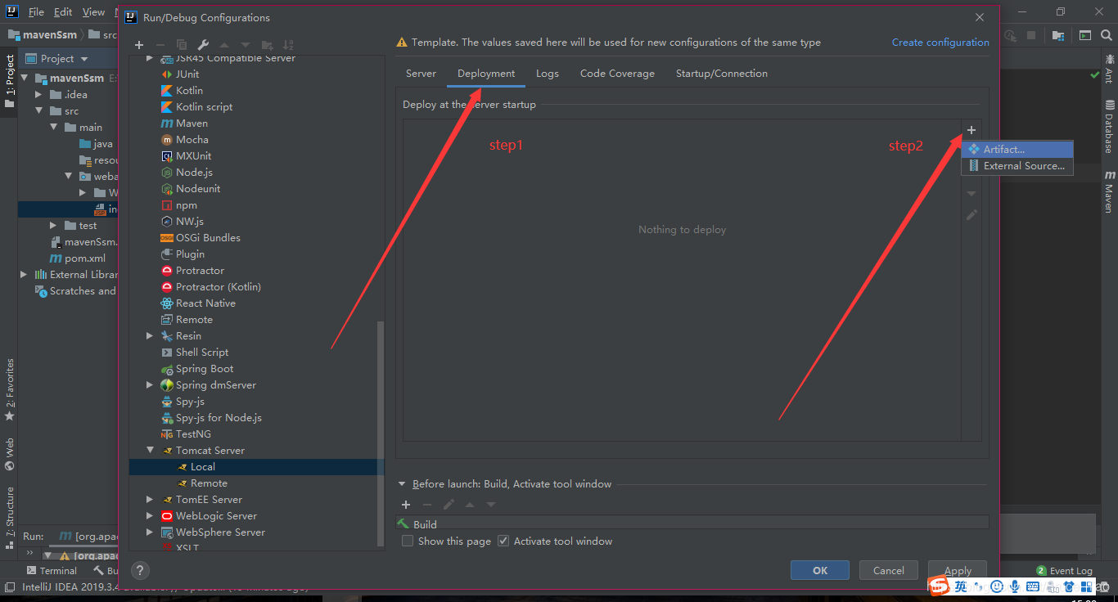Click Cancel button
This screenshot has width=1118, height=602.
(889, 571)
